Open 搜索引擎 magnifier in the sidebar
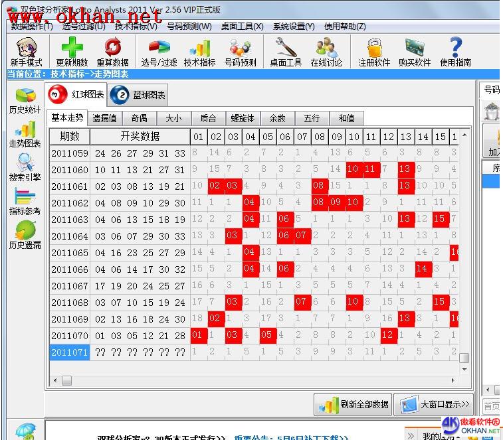 25,168
